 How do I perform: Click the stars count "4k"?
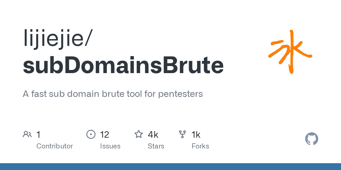153,135
